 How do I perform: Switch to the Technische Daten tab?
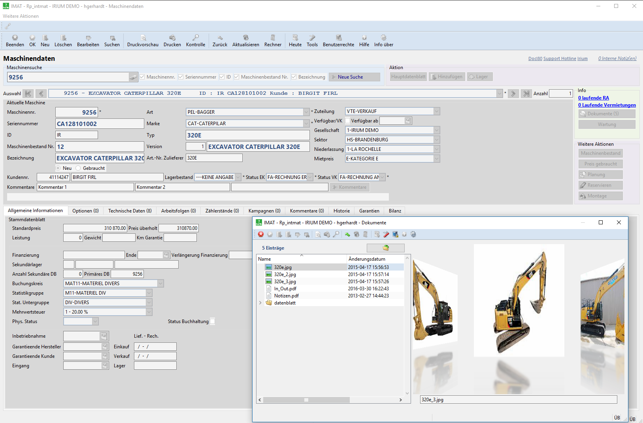pyautogui.click(x=130, y=211)
